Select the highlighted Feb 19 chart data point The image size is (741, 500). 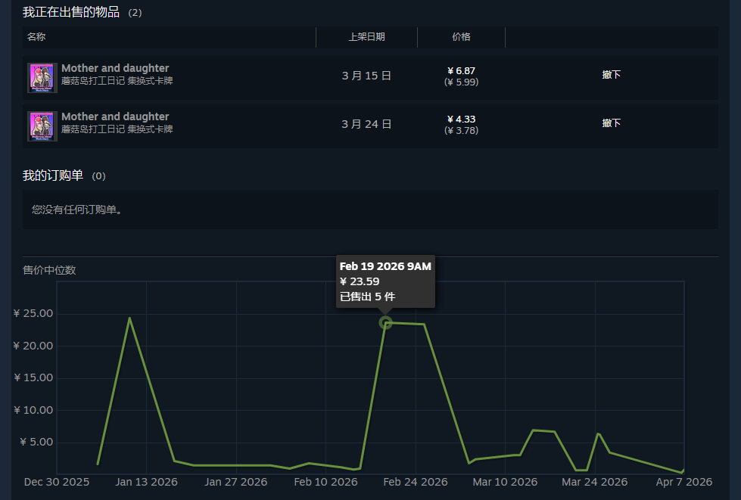click(385, 323)
